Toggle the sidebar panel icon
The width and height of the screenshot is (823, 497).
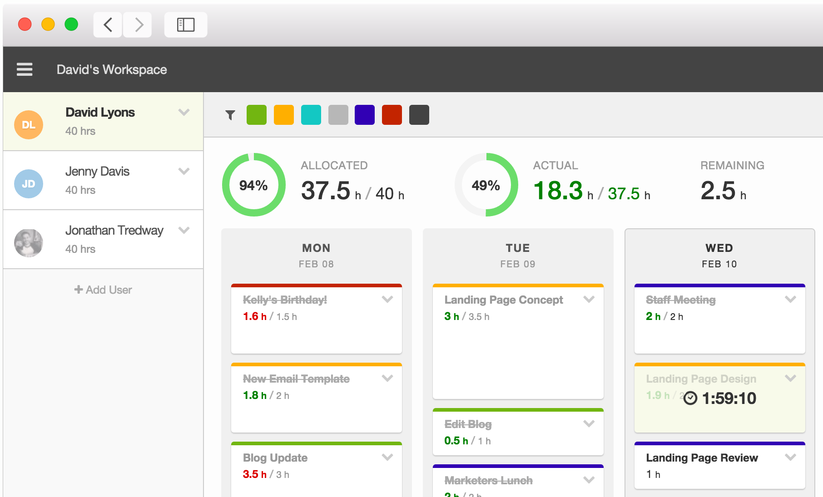click(186, 25)
